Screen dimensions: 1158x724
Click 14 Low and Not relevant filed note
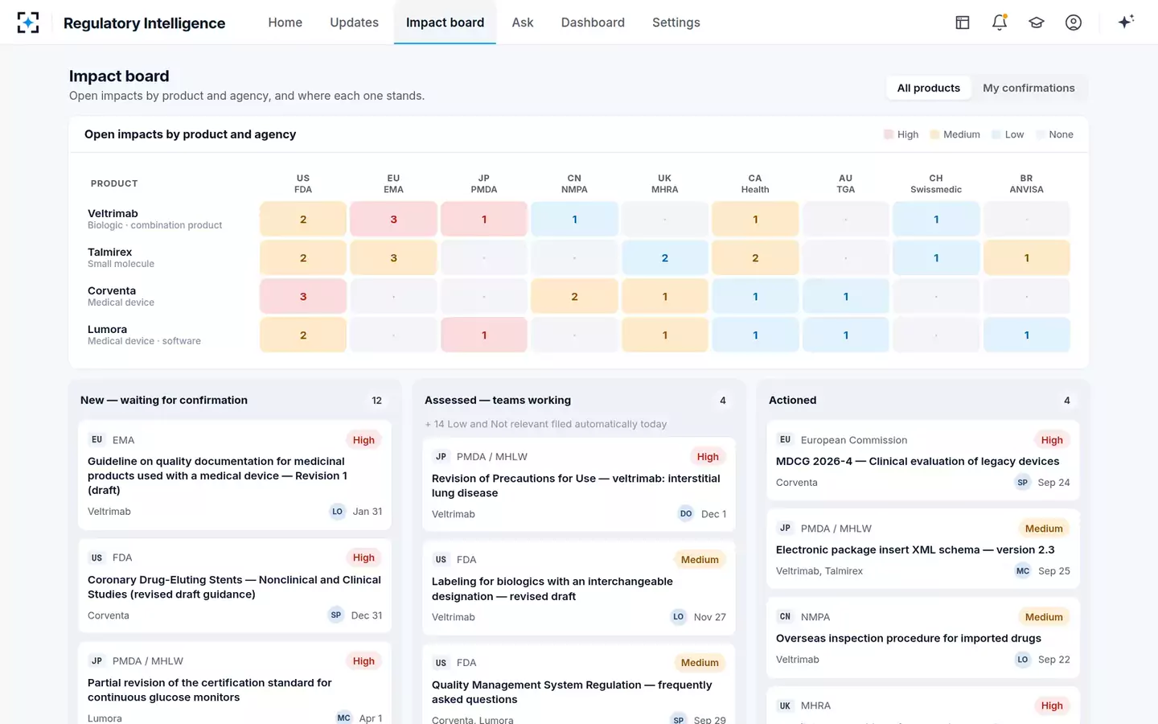[x=545, y=424]
